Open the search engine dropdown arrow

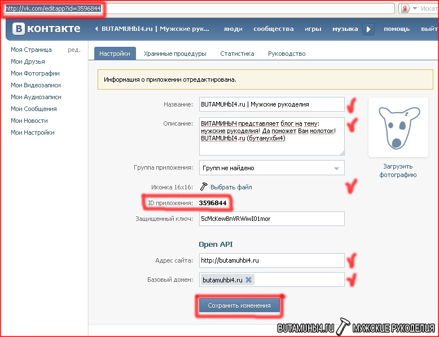(x=415, y=8)
